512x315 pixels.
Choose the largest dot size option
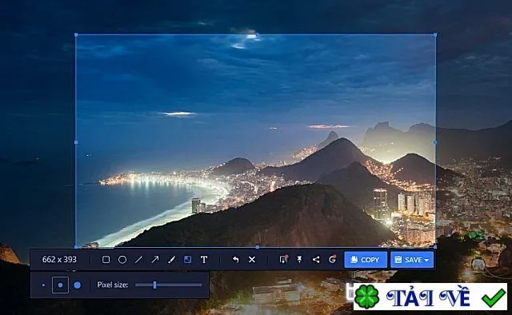(x=77, y=285)
